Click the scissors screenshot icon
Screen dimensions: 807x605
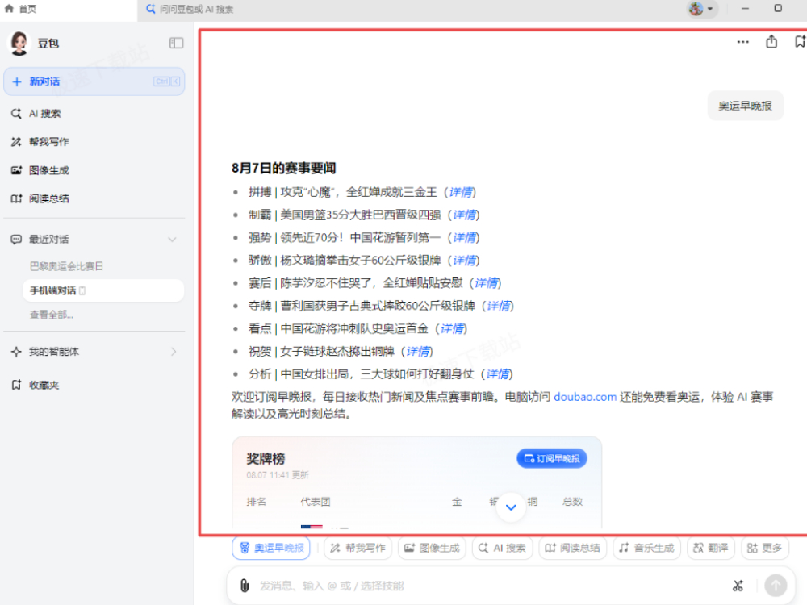coord(738,586)
